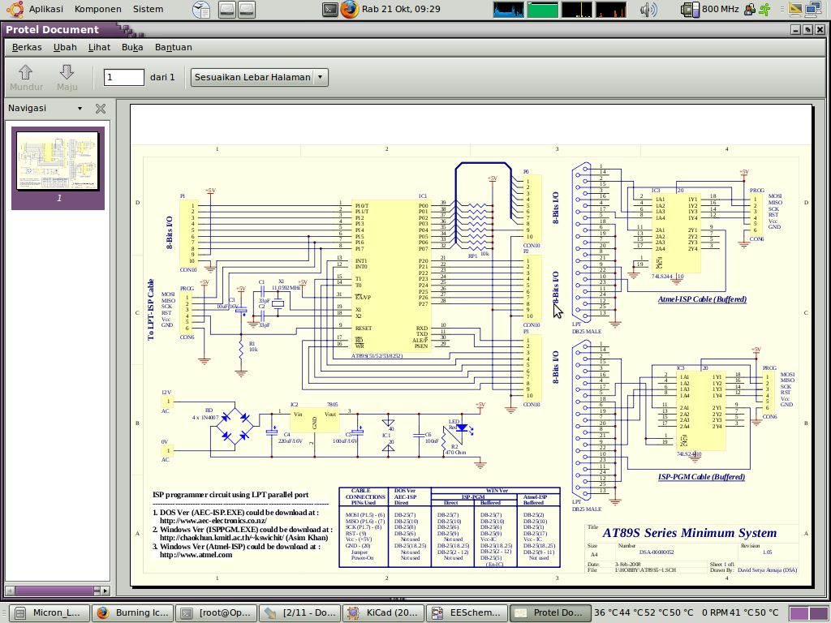This screenshot has width=831, height=623.
Task: Switch to [2/11 - Do... taskbar window
Action: coord(299,613)
